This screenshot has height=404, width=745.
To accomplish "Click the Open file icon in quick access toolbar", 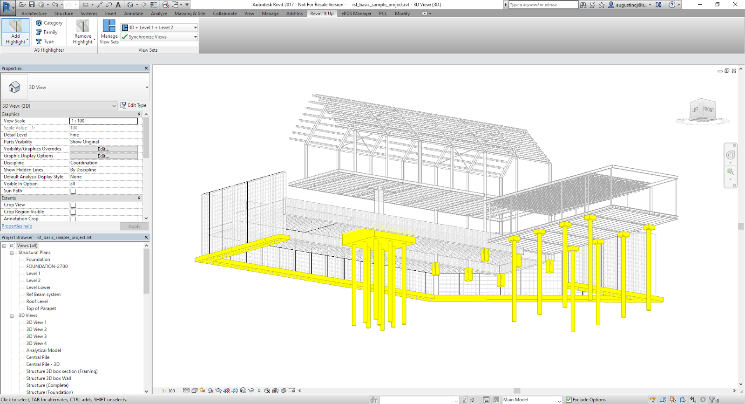I will pos(22,5).
